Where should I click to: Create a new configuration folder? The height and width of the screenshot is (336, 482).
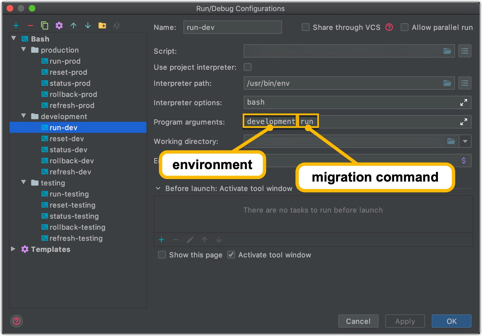tap(102, 25)
